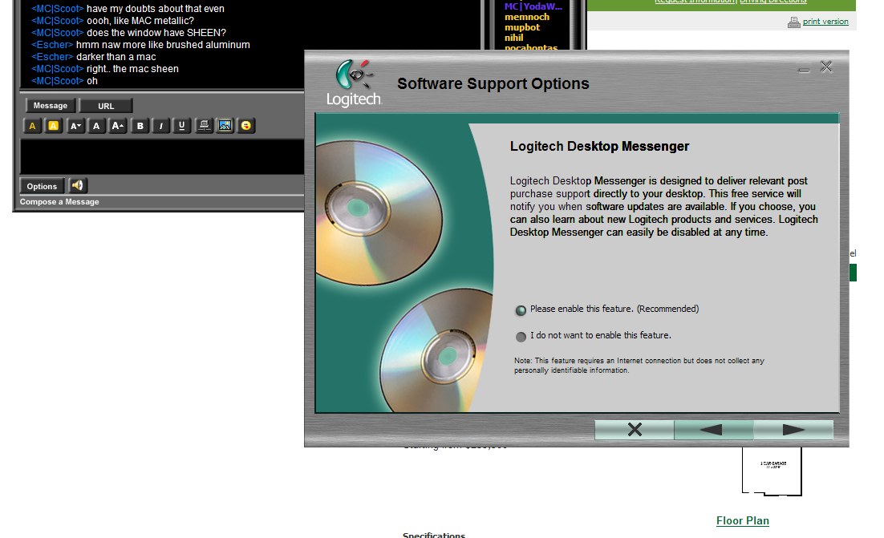Viewport: 884px width, 538px height.
Task: Click the 'more like brushed aluminum' chat line
Action: pos(140,45)
